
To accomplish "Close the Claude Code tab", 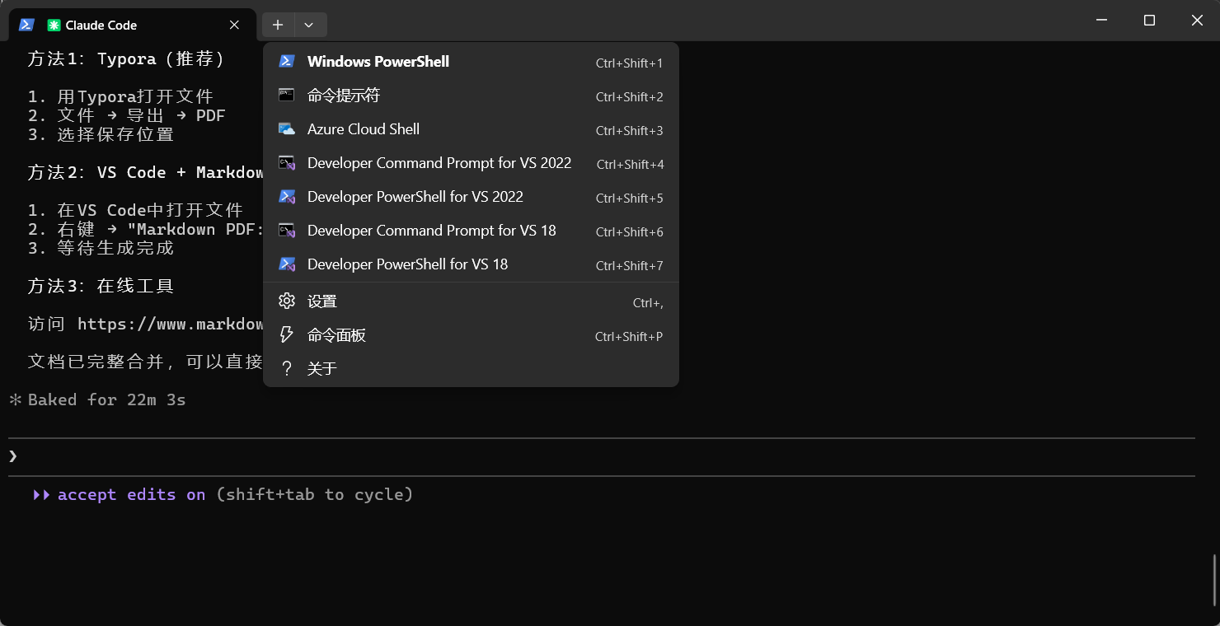I will pos(235,25).
